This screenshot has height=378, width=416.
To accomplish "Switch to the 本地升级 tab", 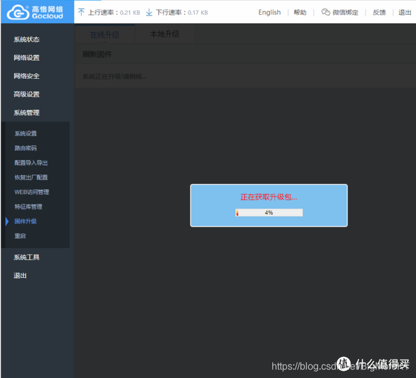I will tap(165, 34).
